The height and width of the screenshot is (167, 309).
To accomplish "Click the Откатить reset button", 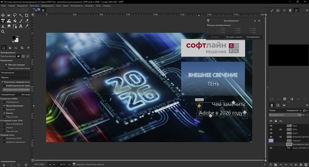I will 215,37.
